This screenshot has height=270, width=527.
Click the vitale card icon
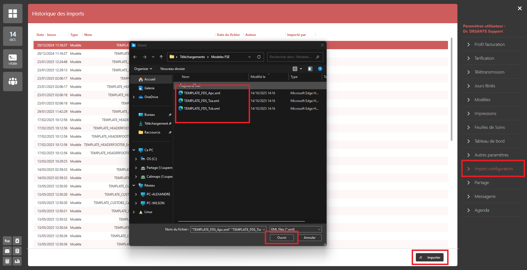coord(13,59)
